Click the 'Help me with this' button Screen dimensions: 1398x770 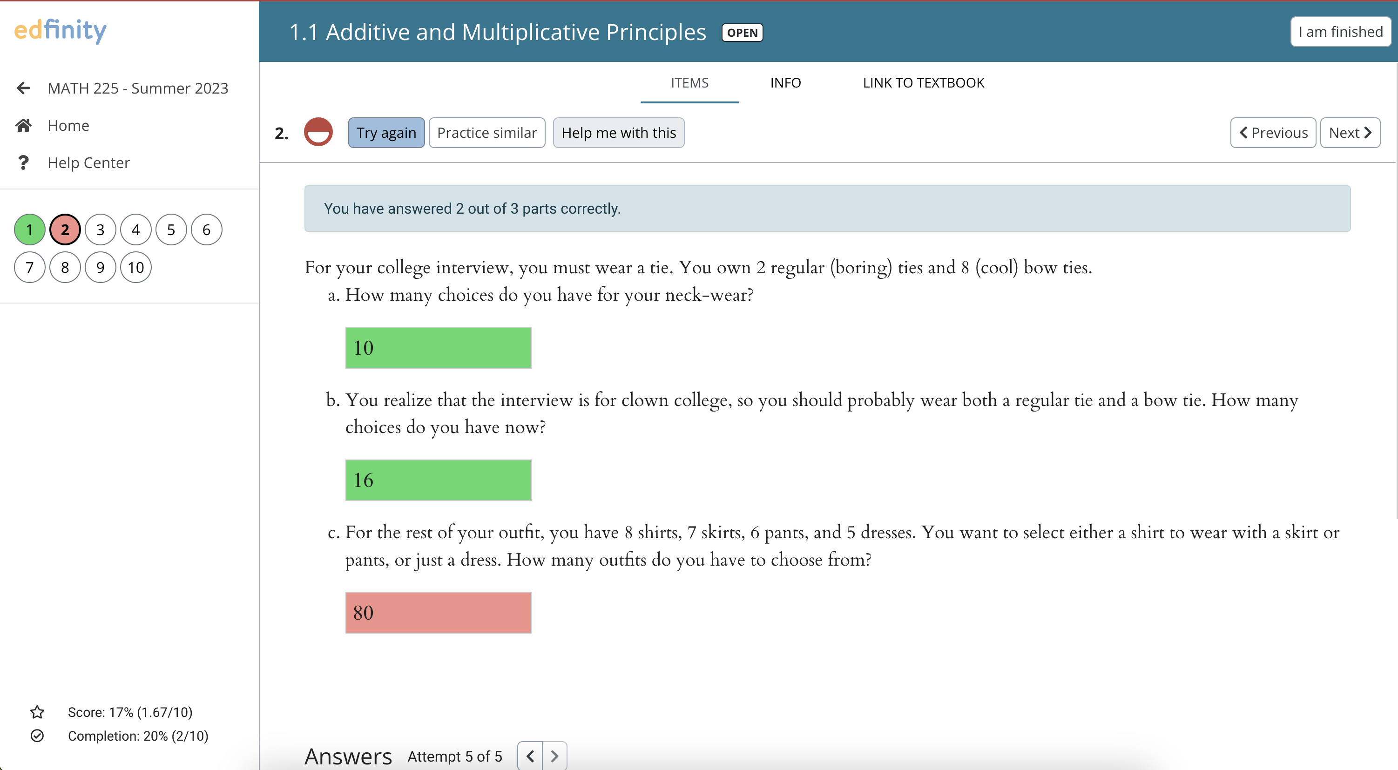click(619, 133)
